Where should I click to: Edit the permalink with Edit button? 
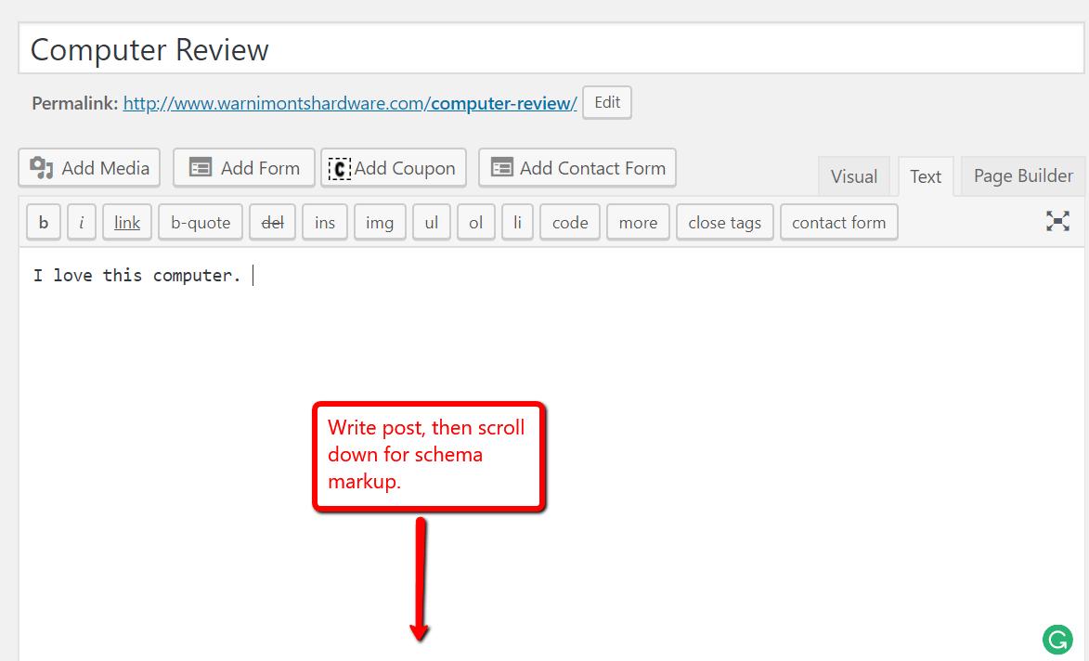pyautogui.click(x=607, y=103)
